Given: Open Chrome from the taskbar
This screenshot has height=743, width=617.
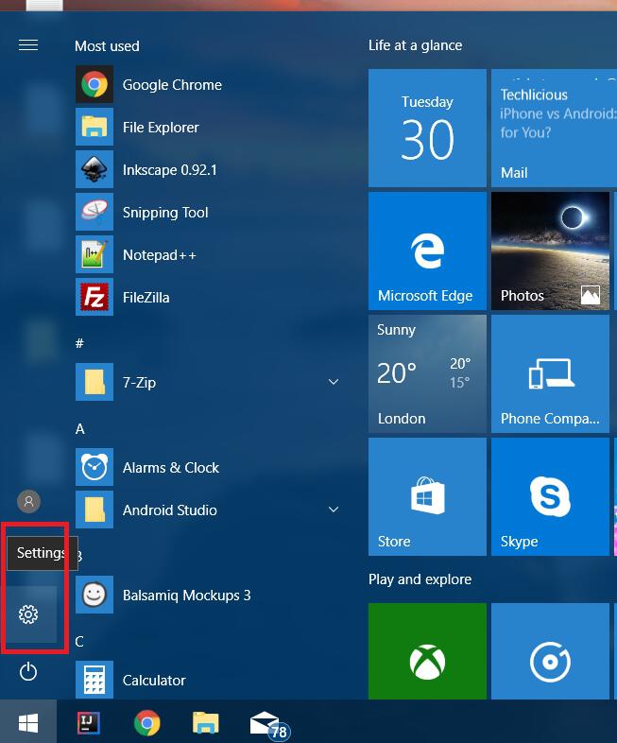Looking at the screenshot, I should (146, 722).
